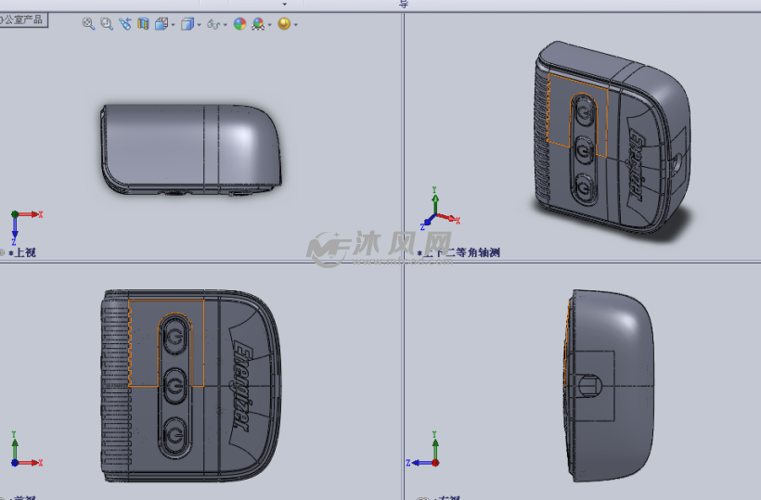Expand the Display Style dropdown arrow
The image size is (761, 500).
(199, 25)
